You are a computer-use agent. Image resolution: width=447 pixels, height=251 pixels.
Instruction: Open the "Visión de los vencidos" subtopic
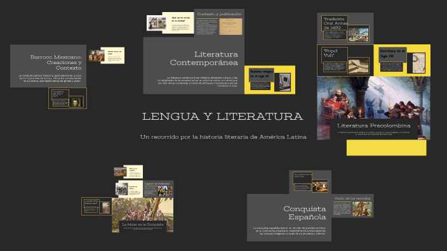click(x=352, y=198)
